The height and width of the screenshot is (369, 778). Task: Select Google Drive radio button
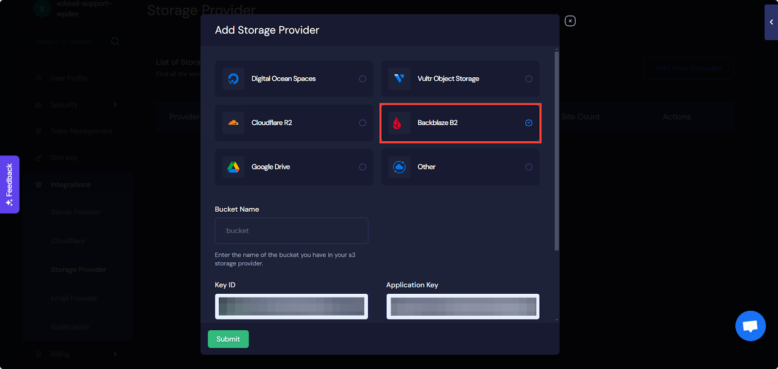click(363, 167)
